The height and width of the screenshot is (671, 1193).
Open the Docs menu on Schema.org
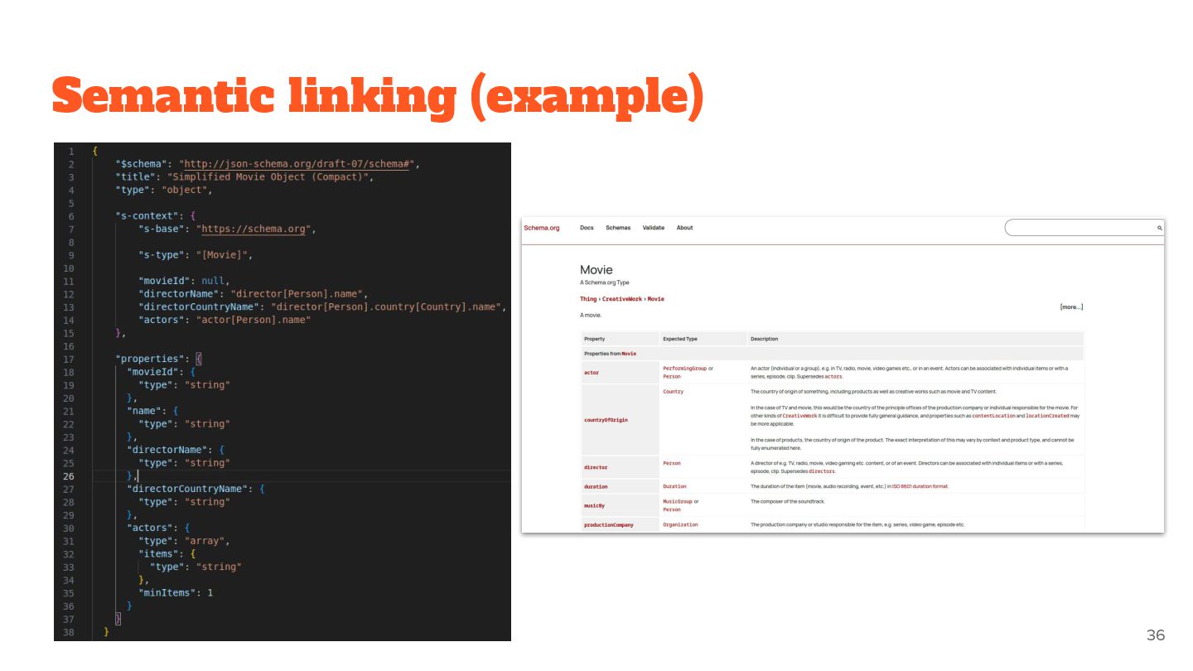point(587,228)
